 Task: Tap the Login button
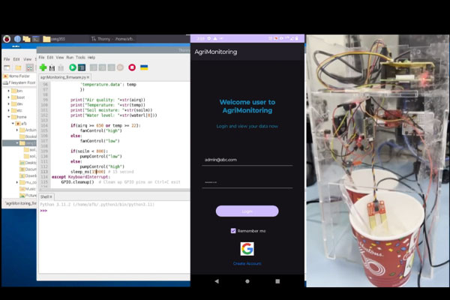247,211
